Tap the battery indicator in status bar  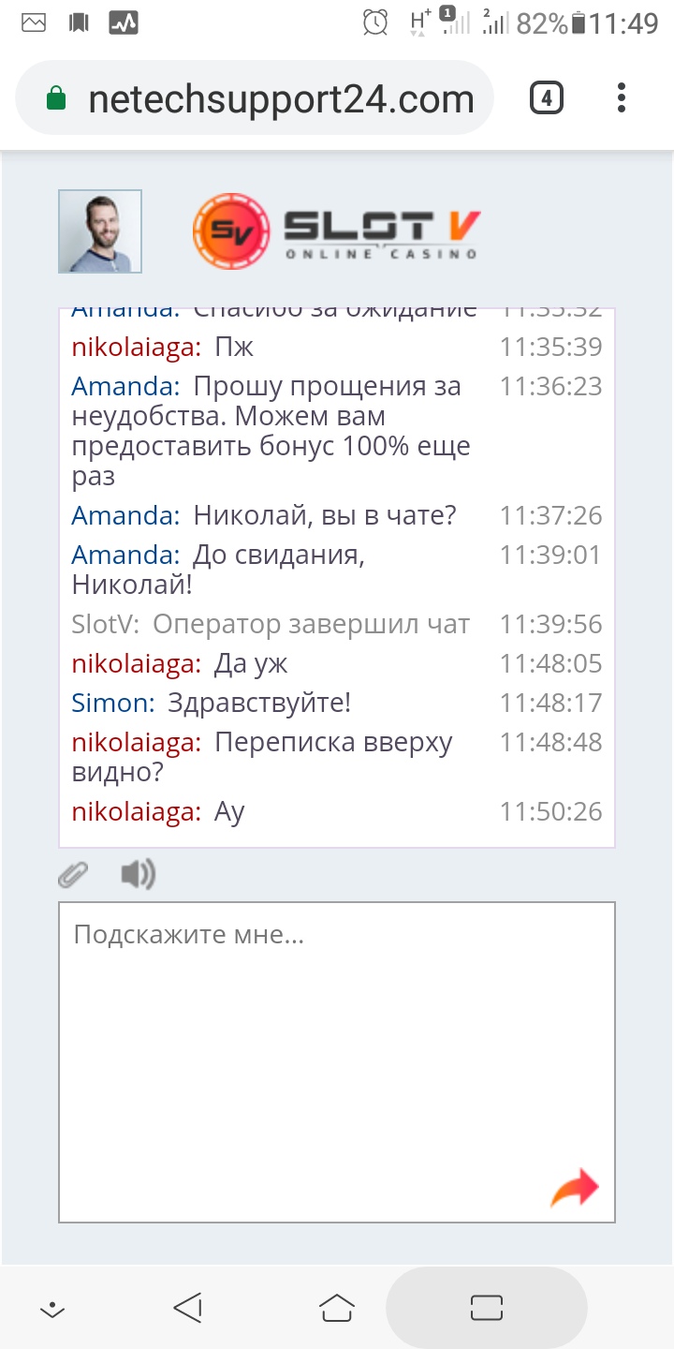579,23
